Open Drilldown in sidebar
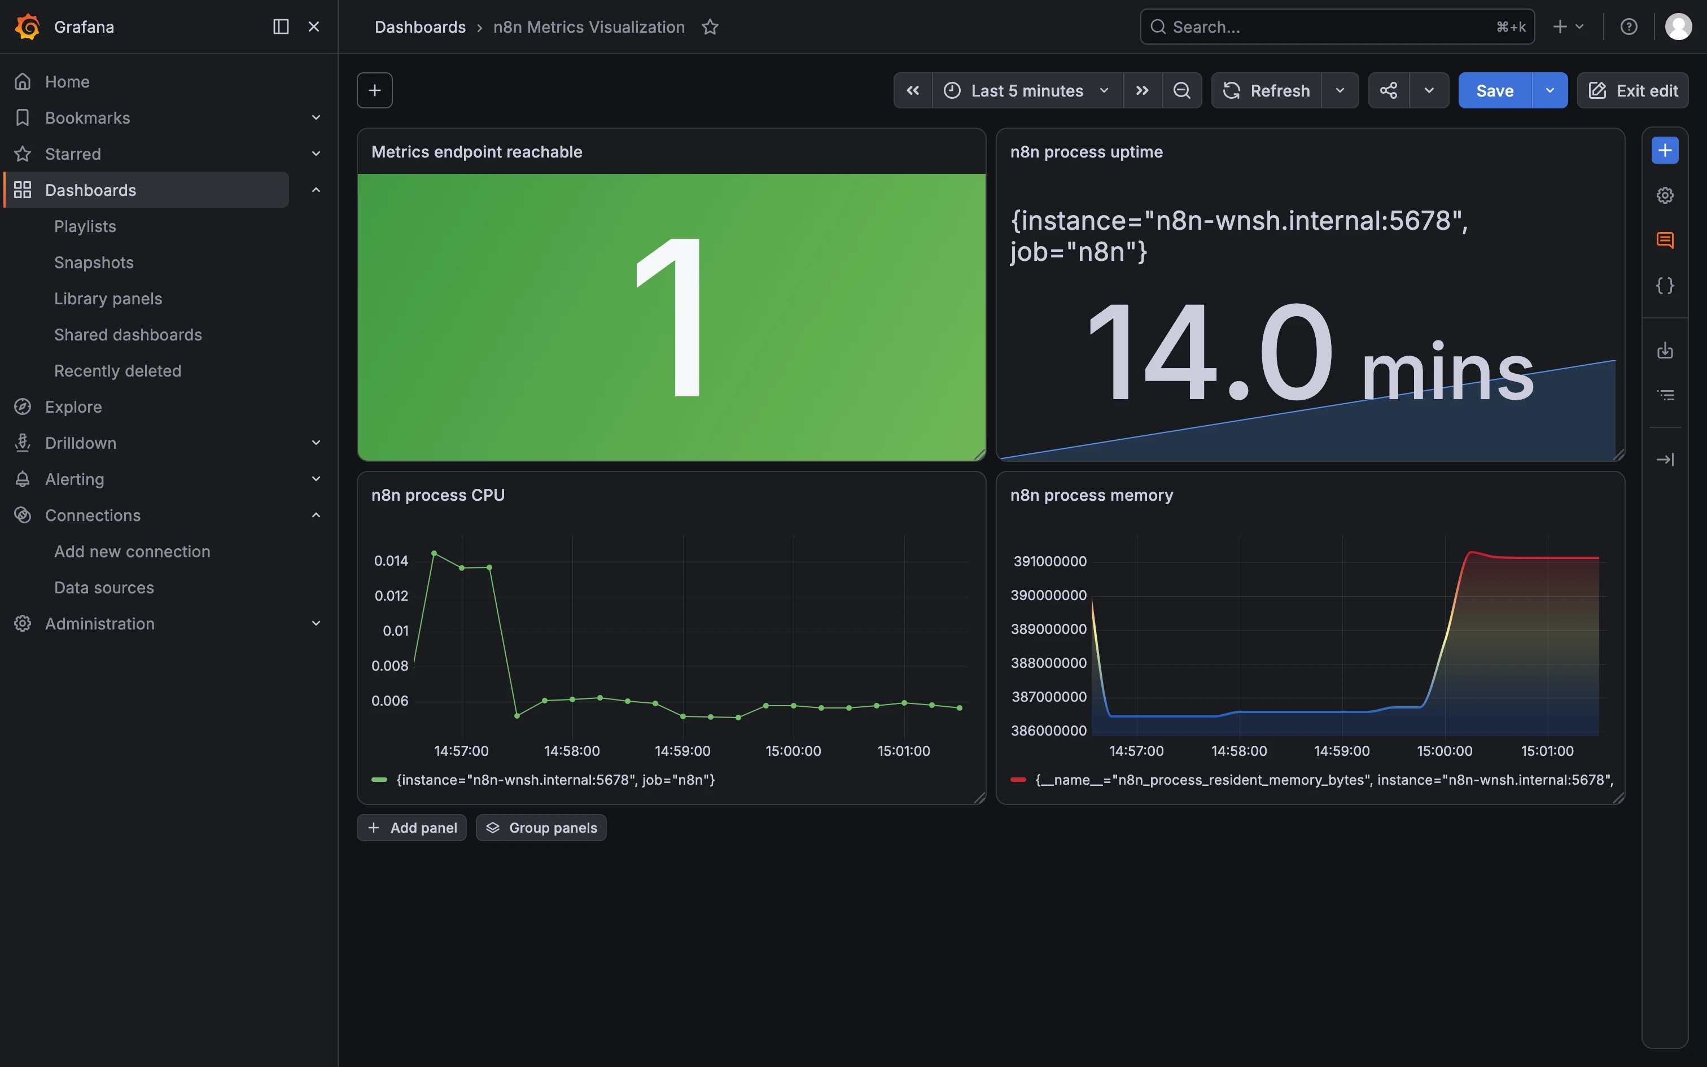The image size is (1707, 1067). point(80,443)
